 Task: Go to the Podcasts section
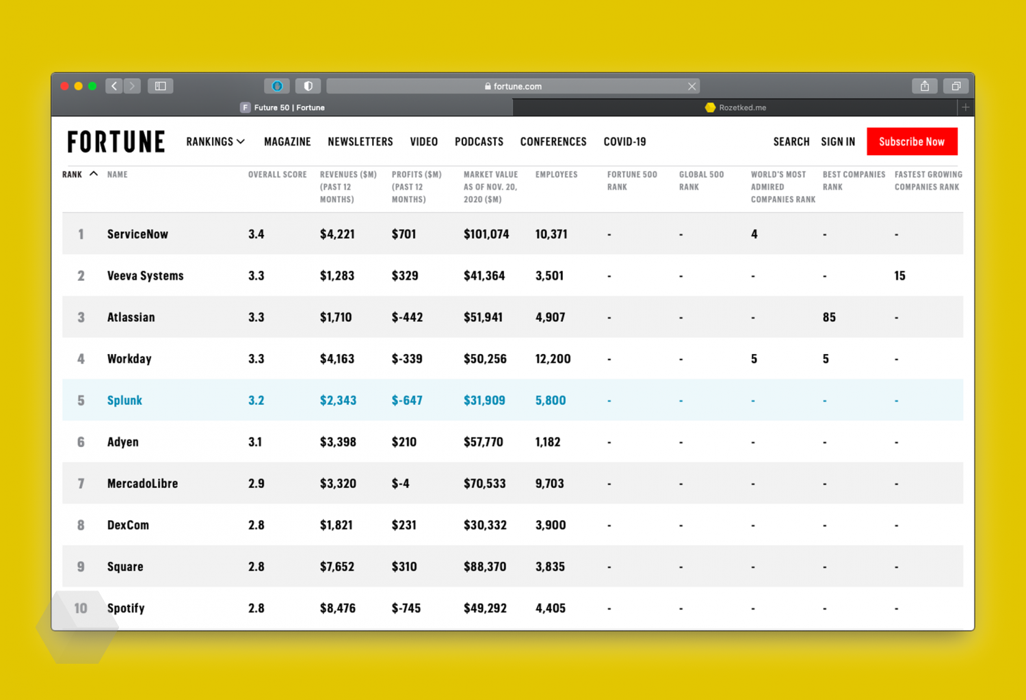coord(479,142)
